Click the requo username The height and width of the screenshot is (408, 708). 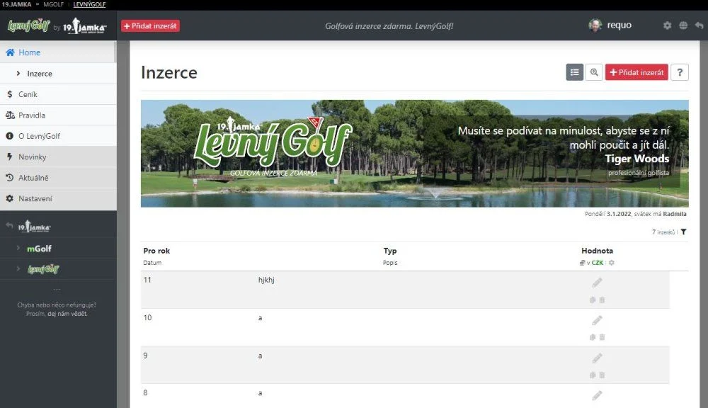[619, 25]
